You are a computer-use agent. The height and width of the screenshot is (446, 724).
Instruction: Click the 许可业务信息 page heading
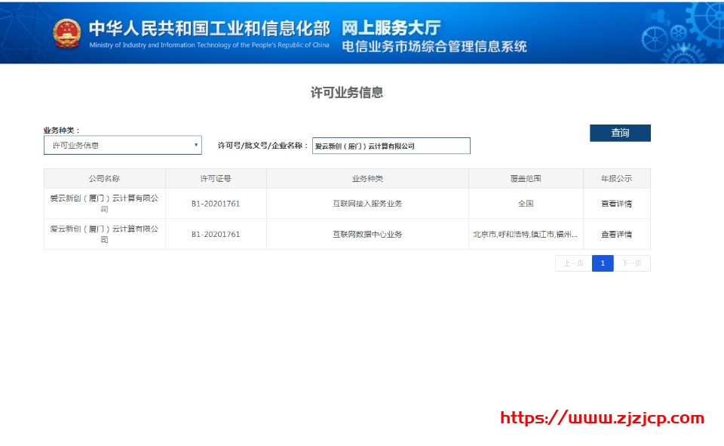[x=347, y=92]
